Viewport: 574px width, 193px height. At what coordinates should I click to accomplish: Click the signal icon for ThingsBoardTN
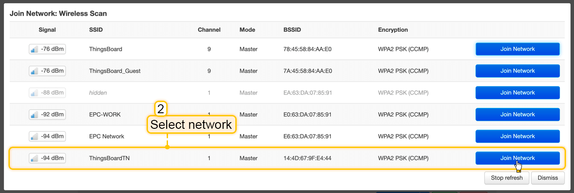click(x=34, y=158)
